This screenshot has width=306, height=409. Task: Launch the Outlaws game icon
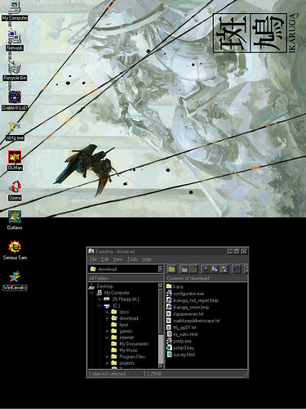tap(15, 220)
